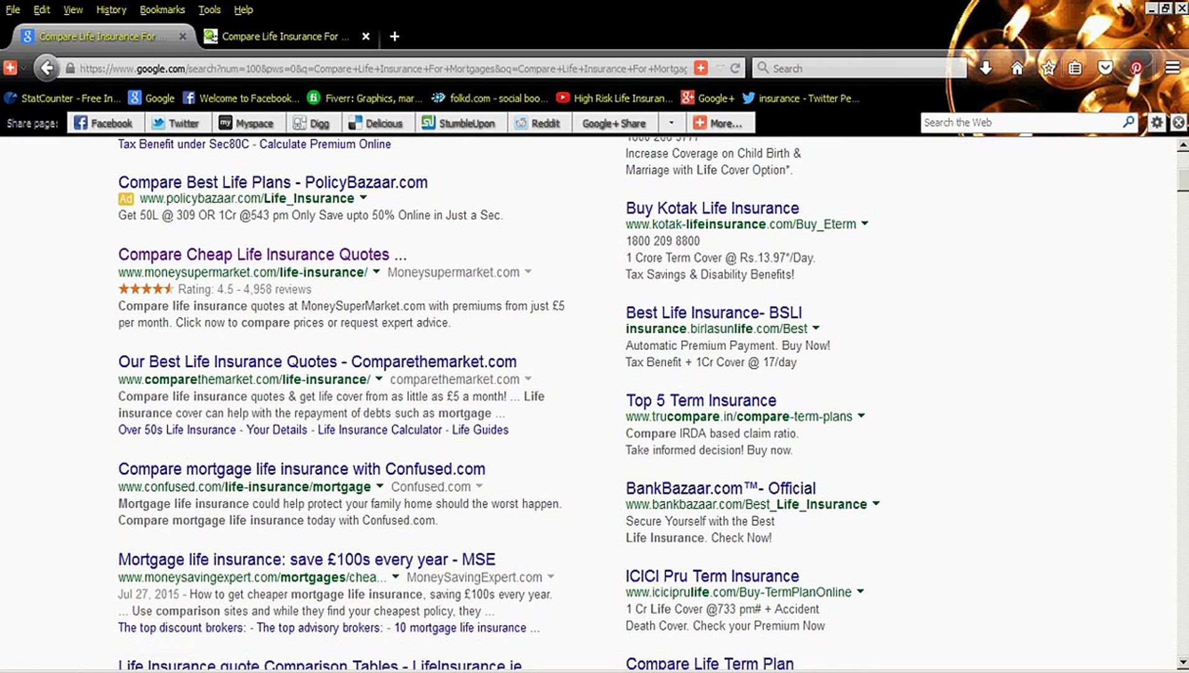Viewport: 1189px width, 673px height.
Task: Click the browser back arrow button
Action: pyautogui.click(x=47, y=68)
